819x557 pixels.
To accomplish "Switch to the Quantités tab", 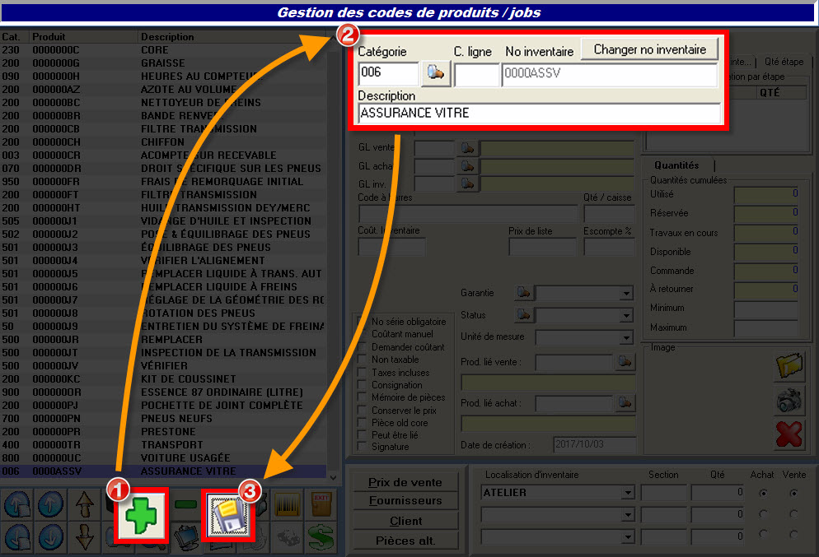I will [676, 165].
